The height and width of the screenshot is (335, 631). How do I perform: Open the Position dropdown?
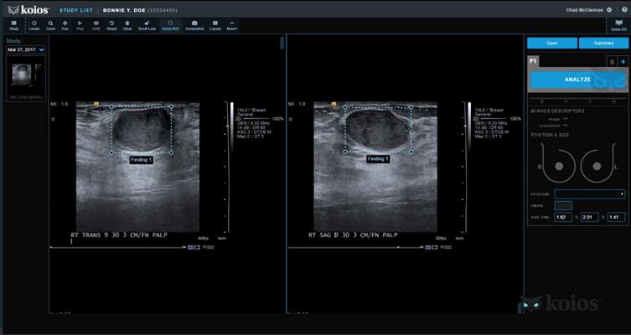tap(589, 193)
